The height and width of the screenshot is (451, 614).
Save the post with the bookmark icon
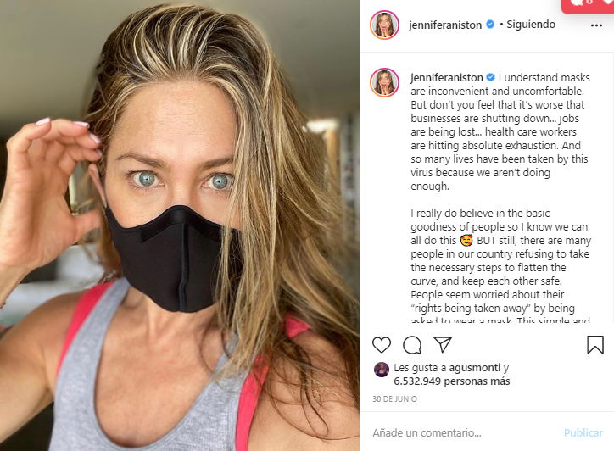pyautogui.click(x=595, y=345)
